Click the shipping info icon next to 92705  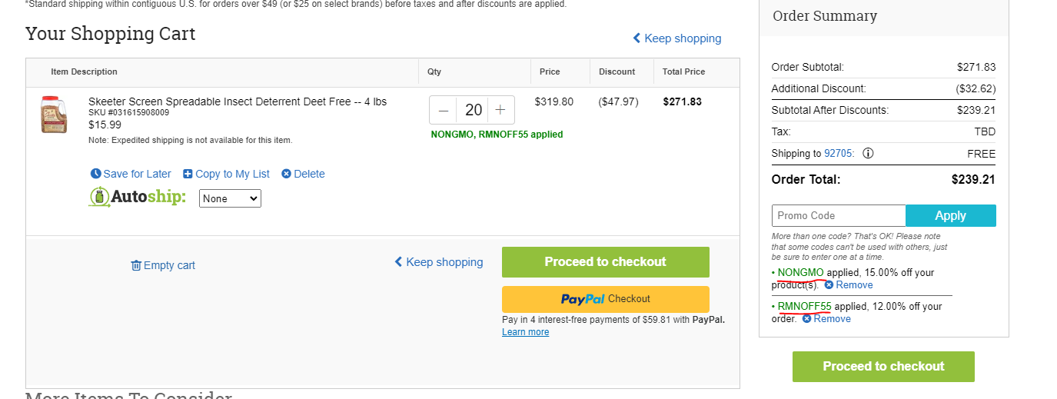(x=868, y=153)
